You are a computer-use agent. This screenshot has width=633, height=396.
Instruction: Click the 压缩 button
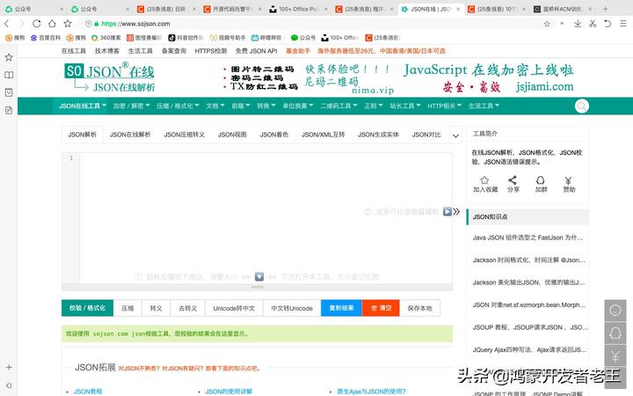pos(127,308)
